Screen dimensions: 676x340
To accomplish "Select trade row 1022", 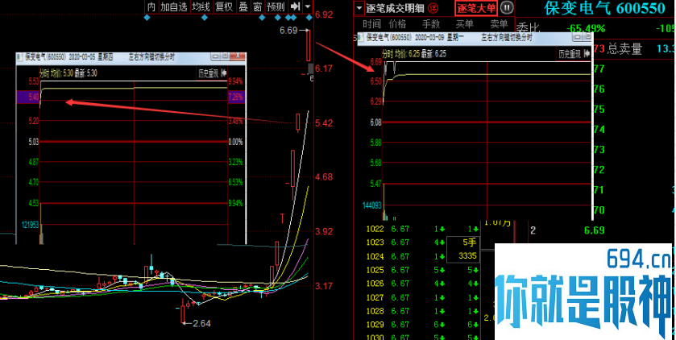I will [x=422, y=229].
